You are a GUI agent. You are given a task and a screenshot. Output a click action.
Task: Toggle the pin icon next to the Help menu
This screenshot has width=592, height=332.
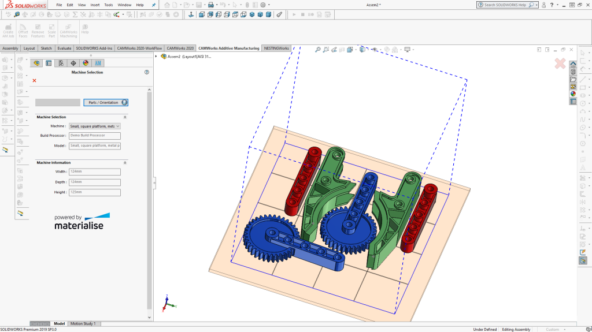pos(153,5)
